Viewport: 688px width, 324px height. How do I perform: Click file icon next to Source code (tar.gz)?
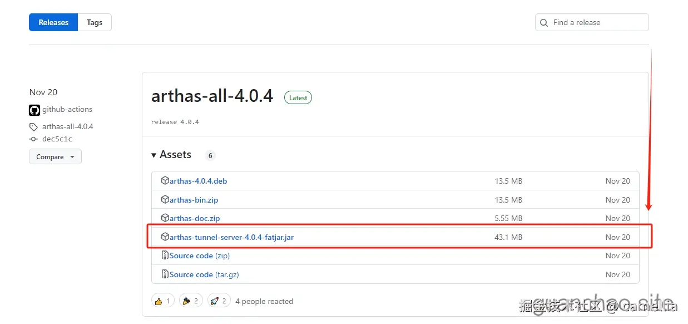coord(165,274)
